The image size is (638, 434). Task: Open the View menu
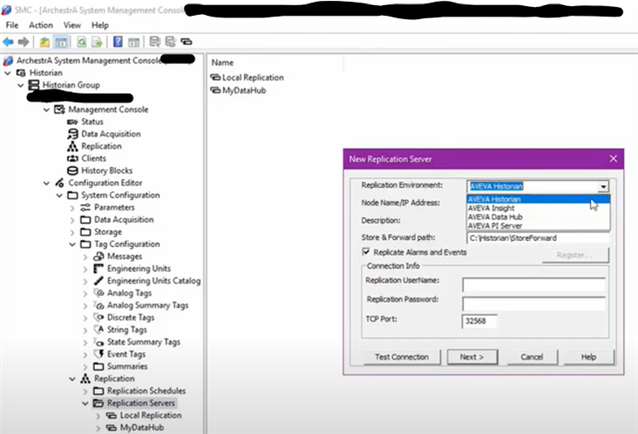[72, 25]
